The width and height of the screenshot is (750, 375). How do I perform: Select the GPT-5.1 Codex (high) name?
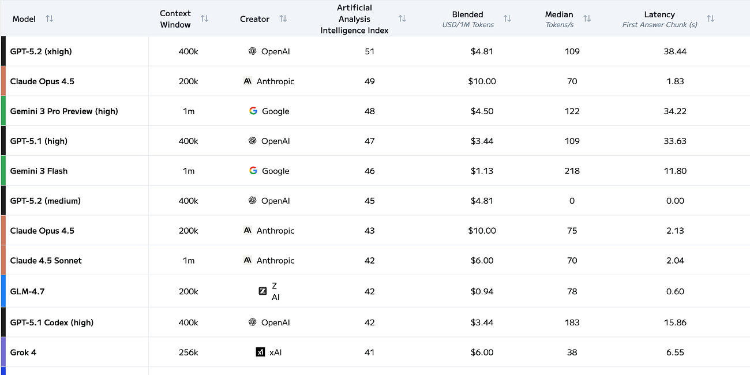[52, 322]
